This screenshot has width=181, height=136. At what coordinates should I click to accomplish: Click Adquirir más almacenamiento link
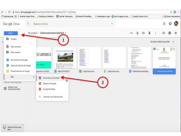14,88
